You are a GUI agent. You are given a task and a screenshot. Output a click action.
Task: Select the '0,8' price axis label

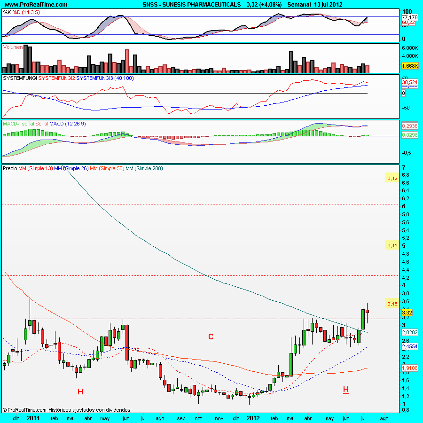(406, 410)
